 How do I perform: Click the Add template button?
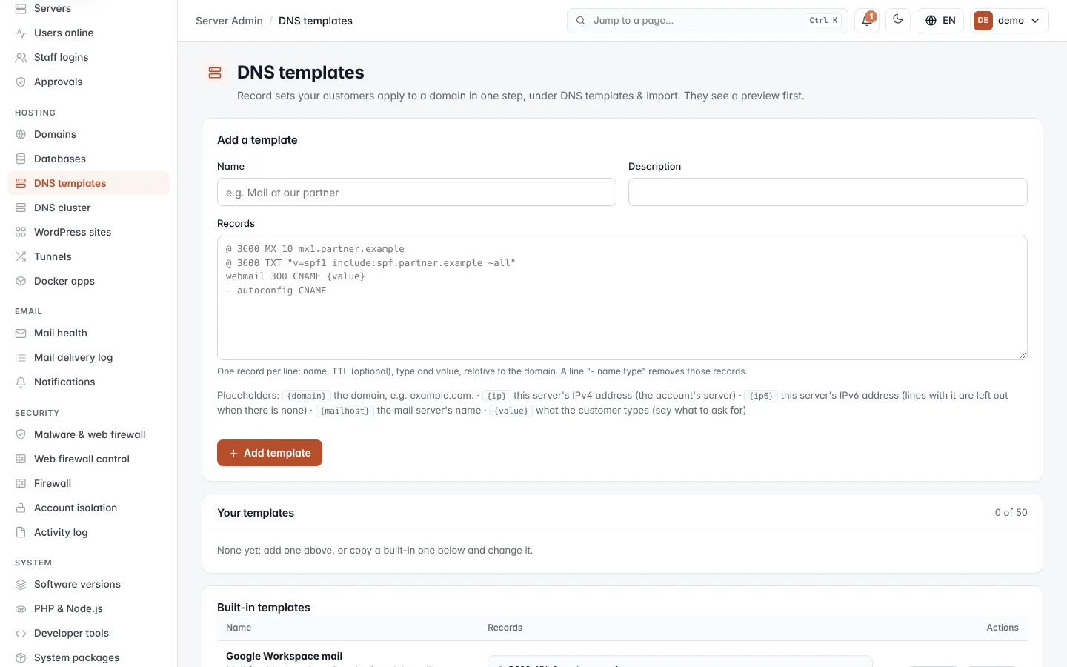(x=270, y=453)
